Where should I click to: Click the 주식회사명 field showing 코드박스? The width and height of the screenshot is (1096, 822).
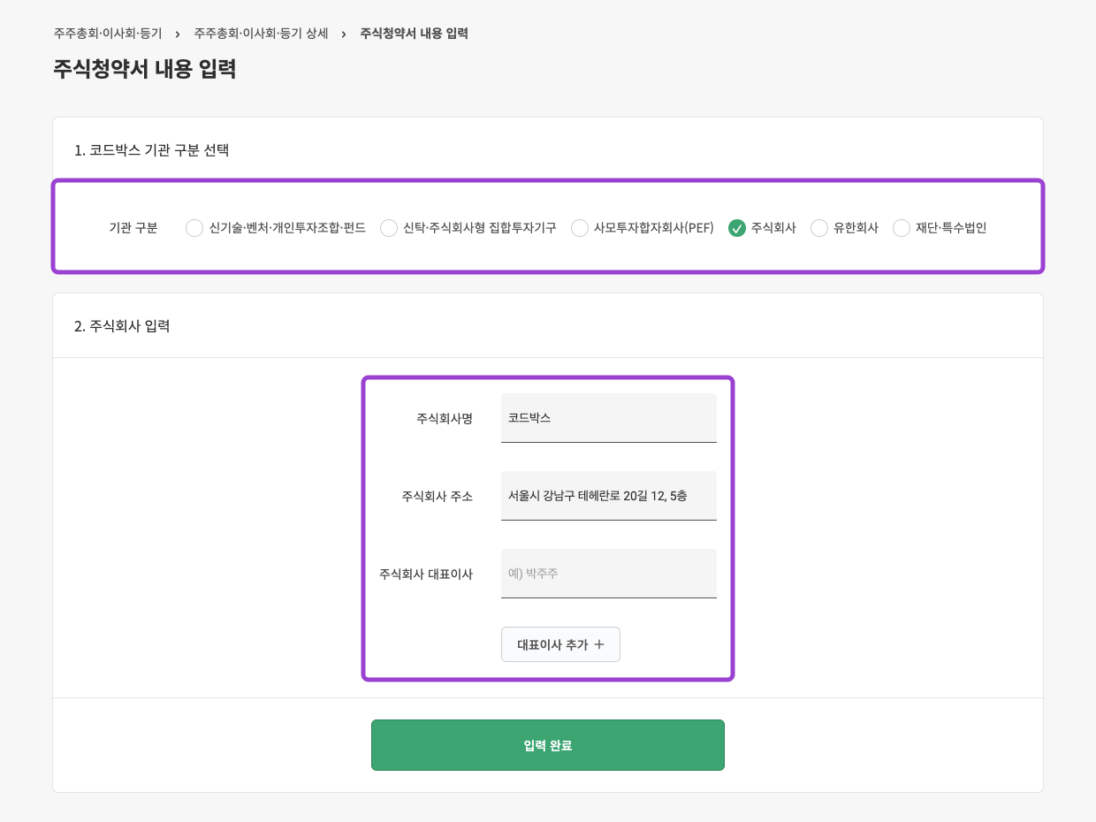[608, 417]
